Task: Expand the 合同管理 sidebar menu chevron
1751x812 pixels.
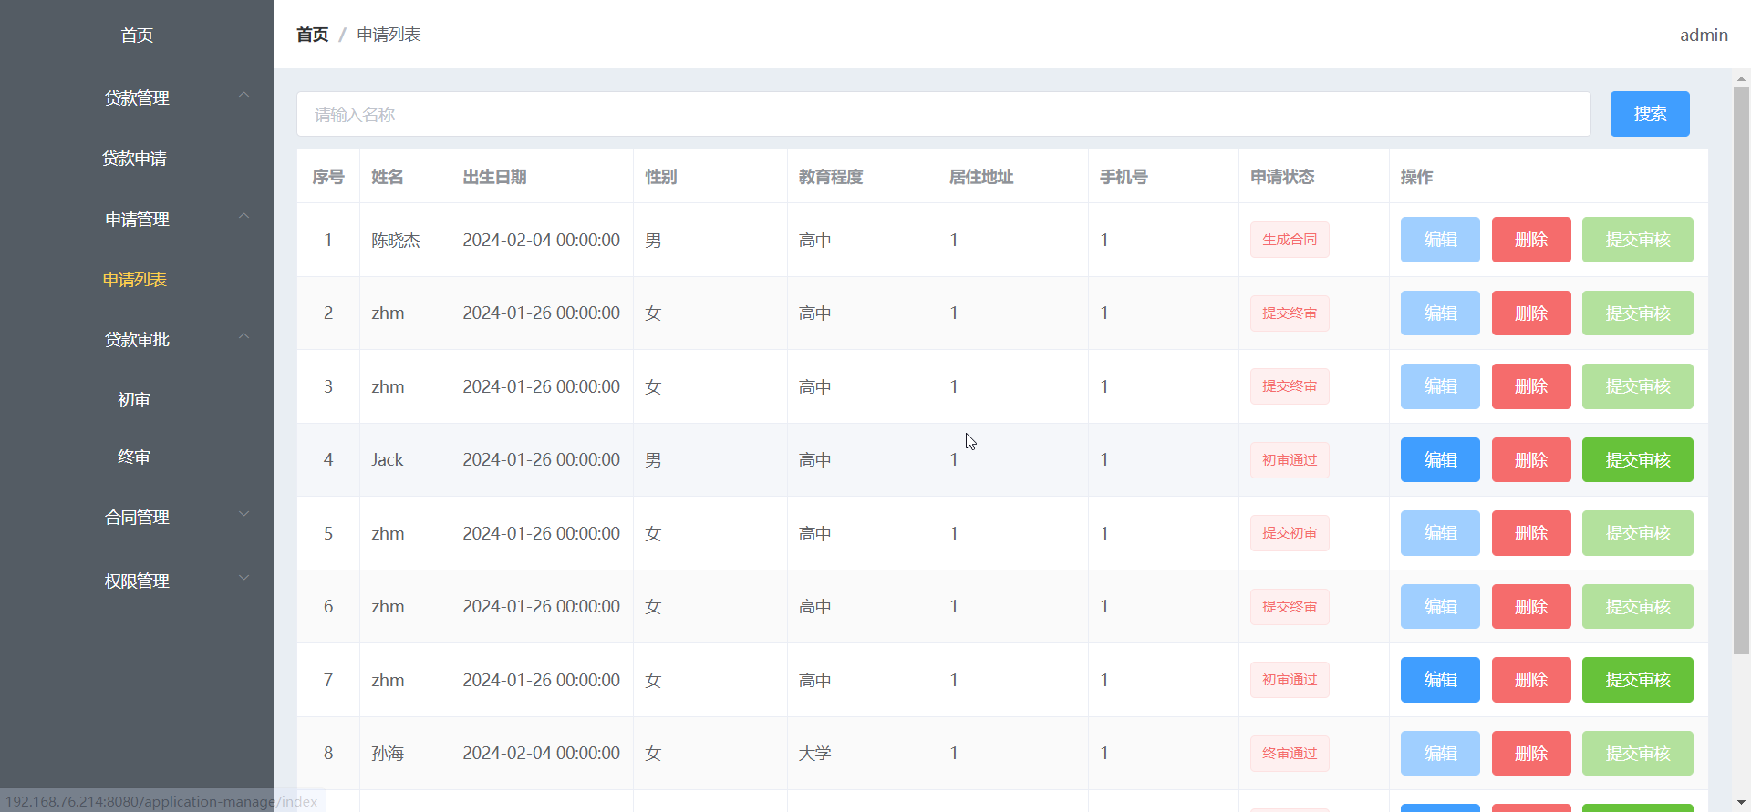Action: (243, 514)
